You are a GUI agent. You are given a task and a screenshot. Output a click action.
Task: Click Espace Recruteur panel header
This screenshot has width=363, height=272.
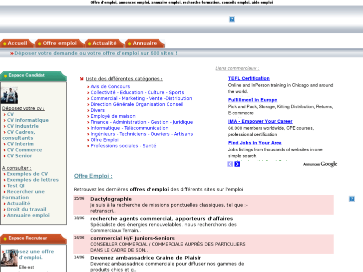coord(33,239)
